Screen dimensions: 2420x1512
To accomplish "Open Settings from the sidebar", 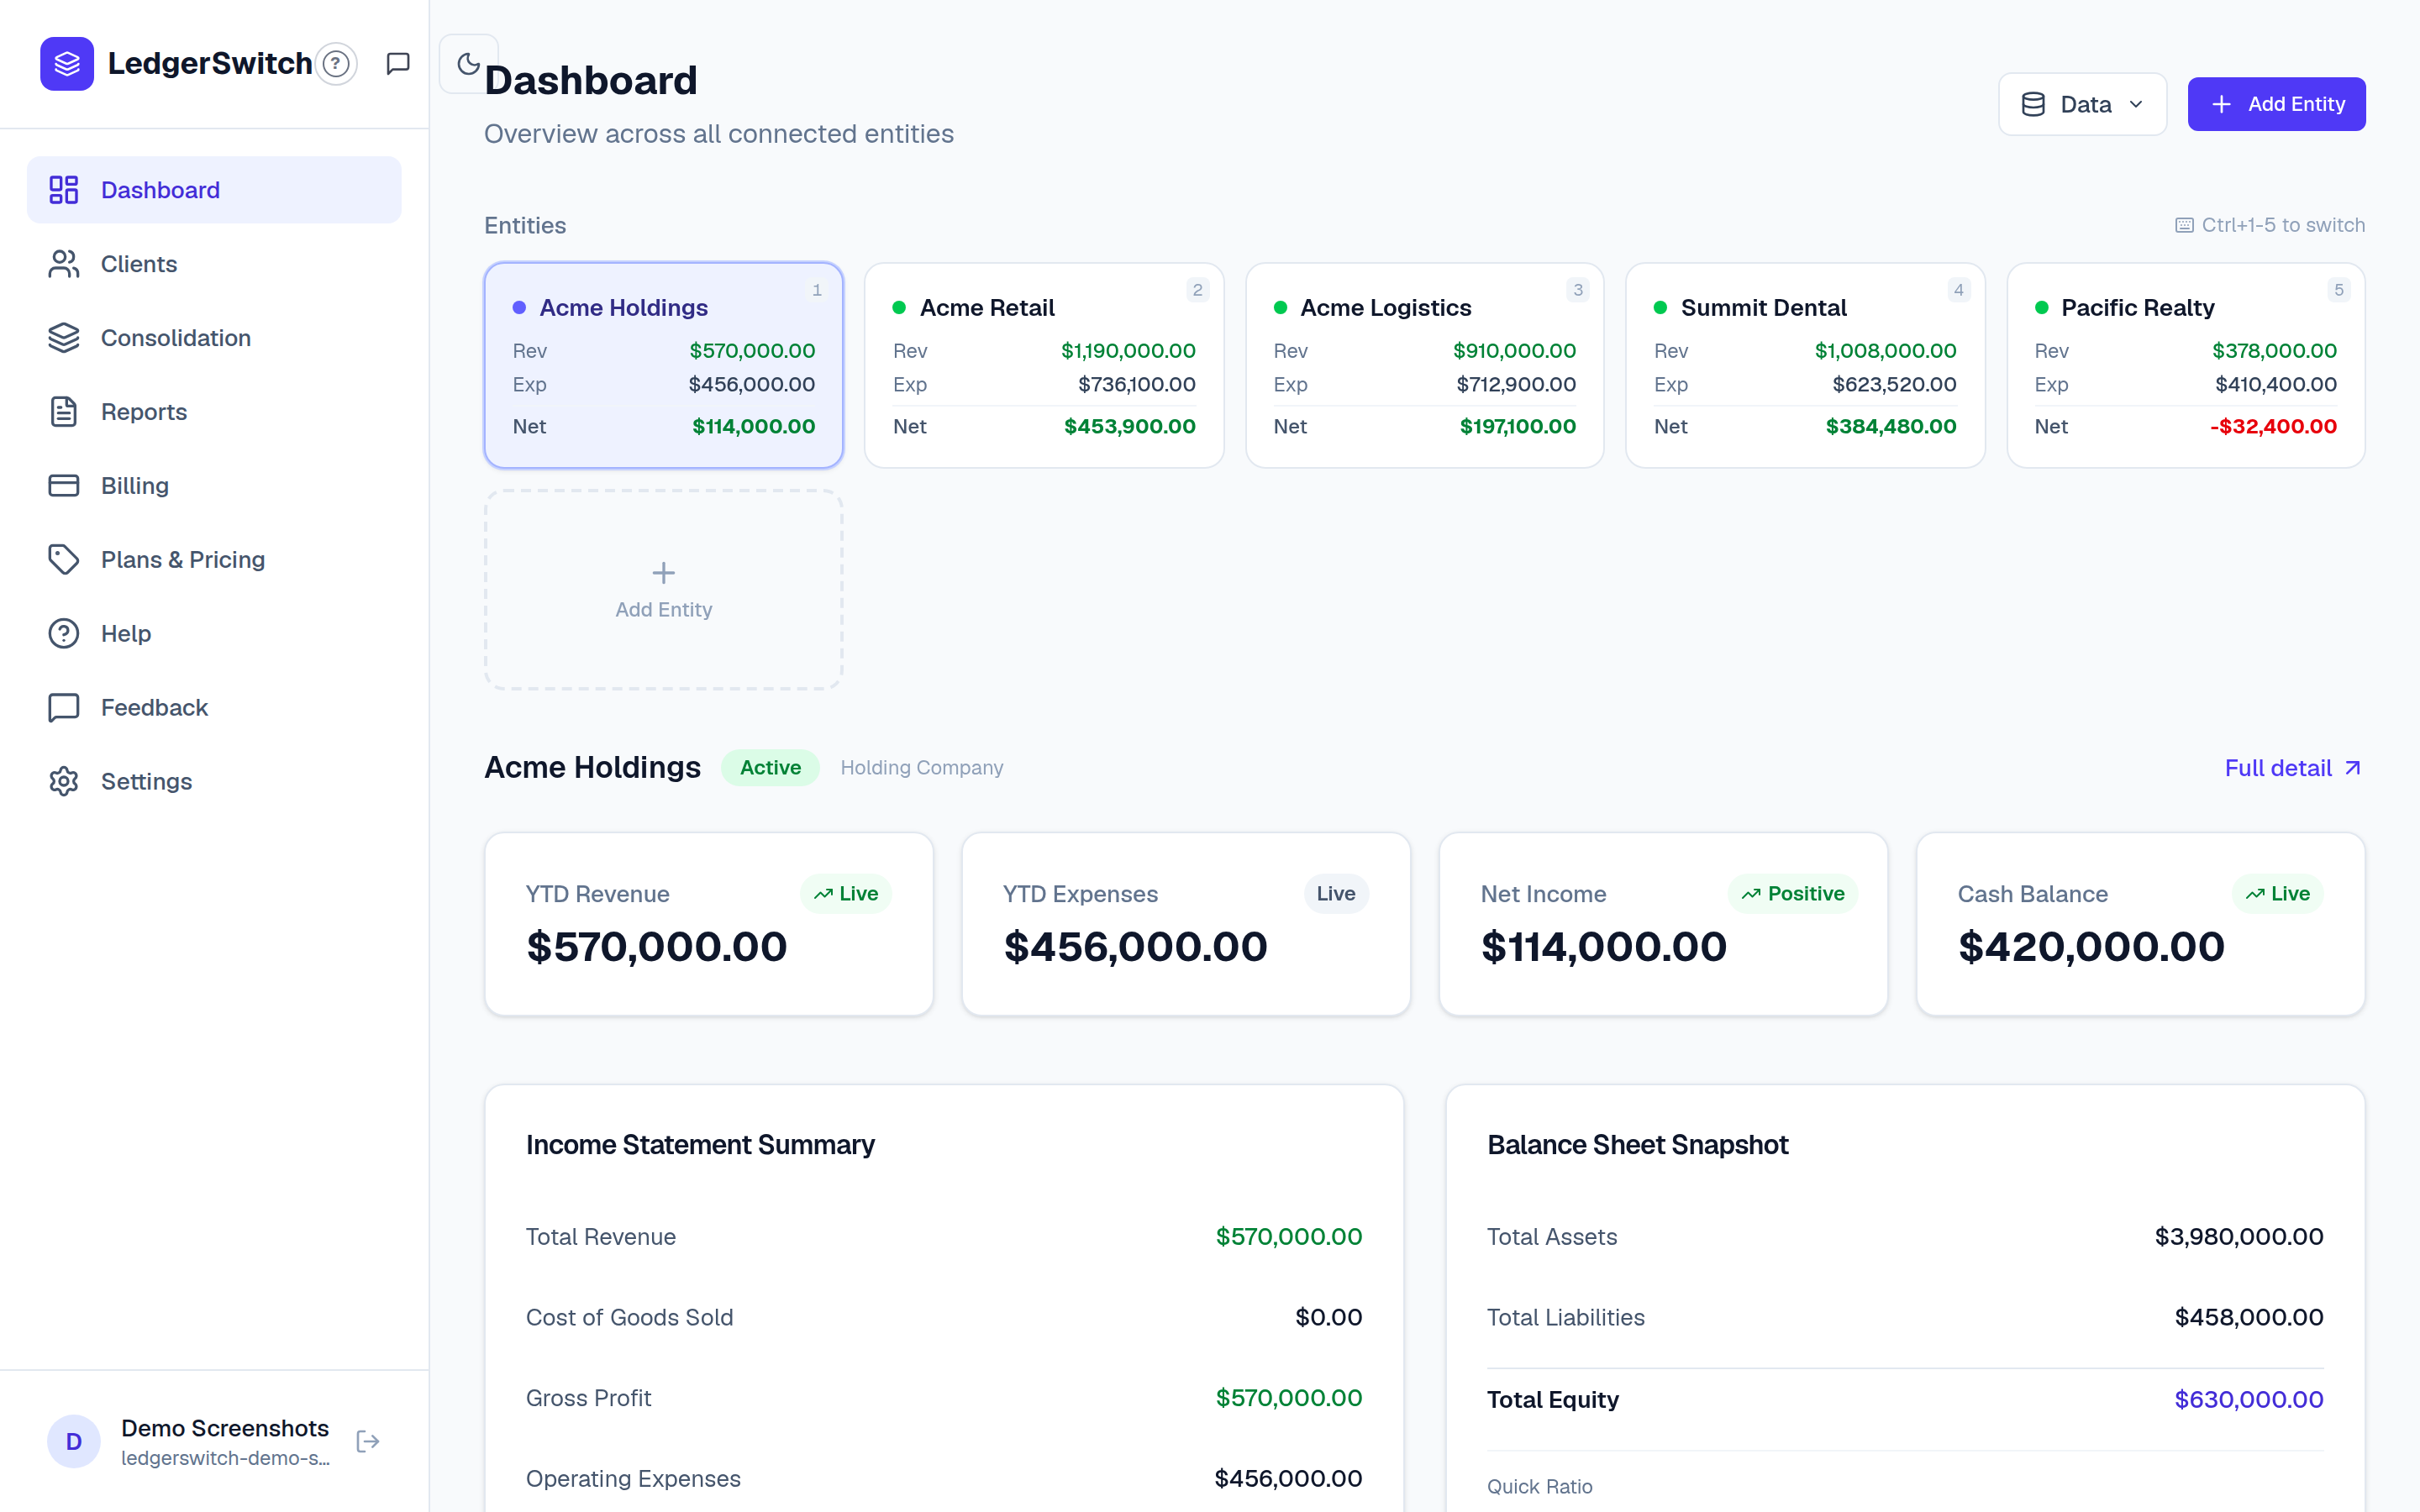I will [x=214, y=782].
